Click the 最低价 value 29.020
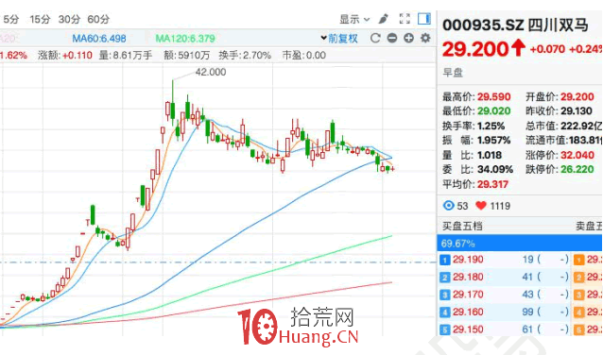 pyautogui.click(x=493, y=111)
